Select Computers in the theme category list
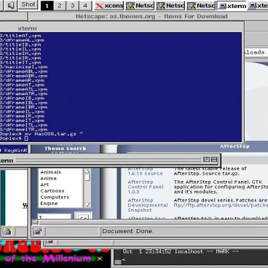The image size is (268, 268). tap(55, 197)
